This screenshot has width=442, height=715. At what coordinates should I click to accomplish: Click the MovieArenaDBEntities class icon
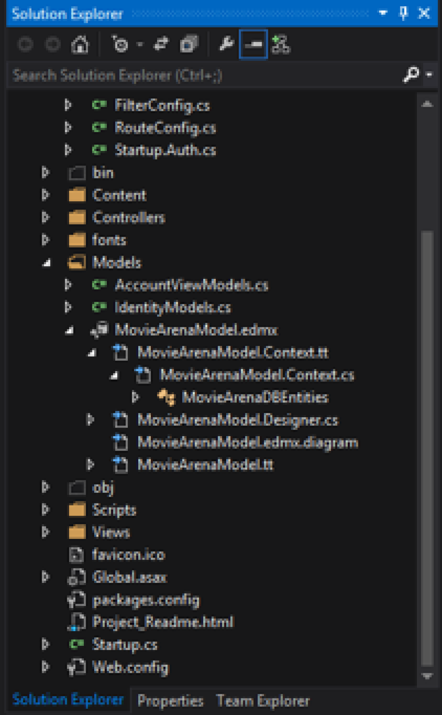(x=166, y=397)
